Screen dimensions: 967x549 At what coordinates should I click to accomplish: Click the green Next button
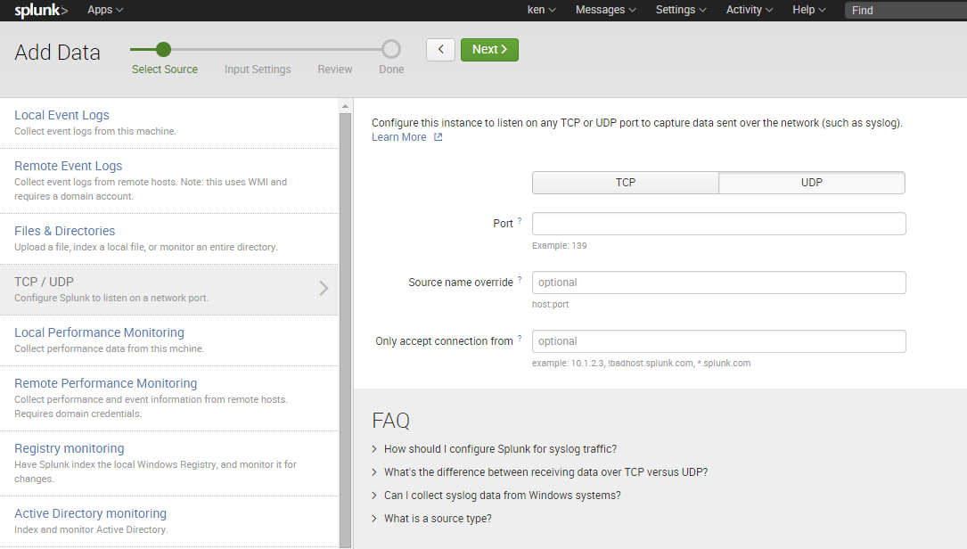click(x=489, y=50)
